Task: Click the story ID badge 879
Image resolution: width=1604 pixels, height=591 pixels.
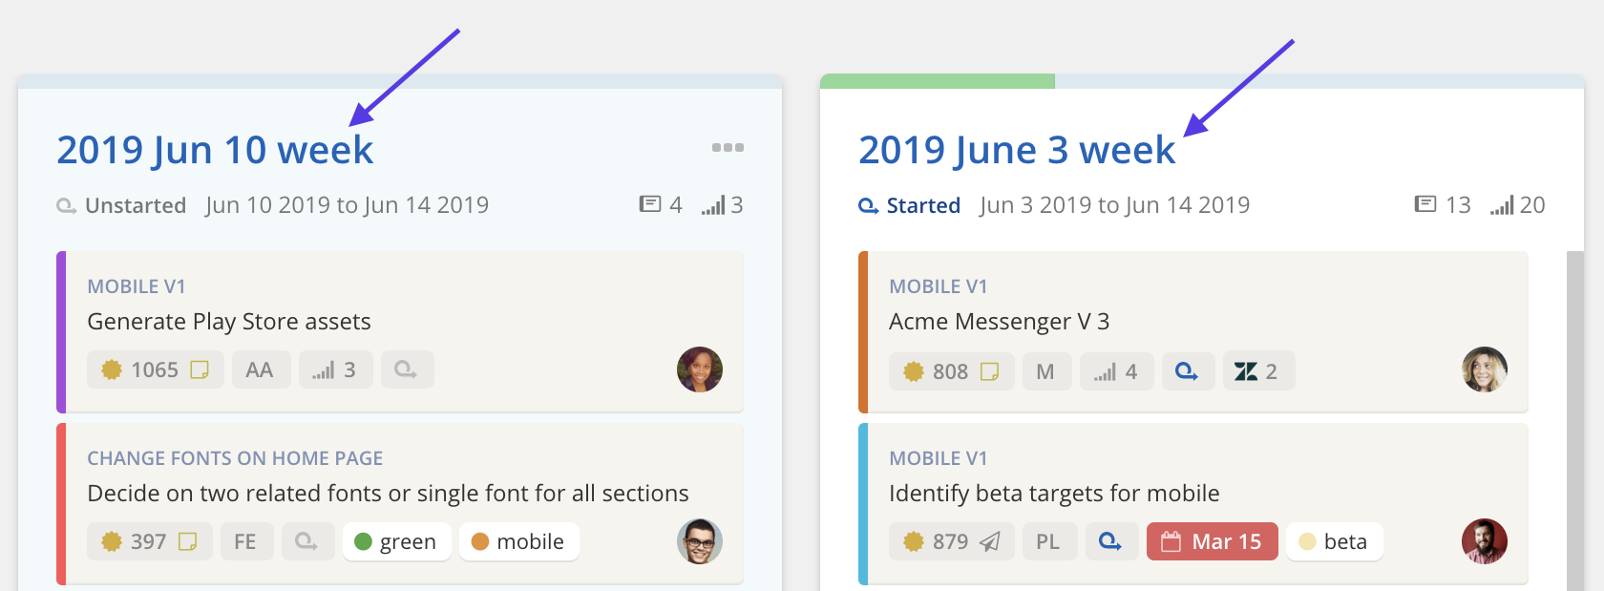Action: tap(952, 541)
